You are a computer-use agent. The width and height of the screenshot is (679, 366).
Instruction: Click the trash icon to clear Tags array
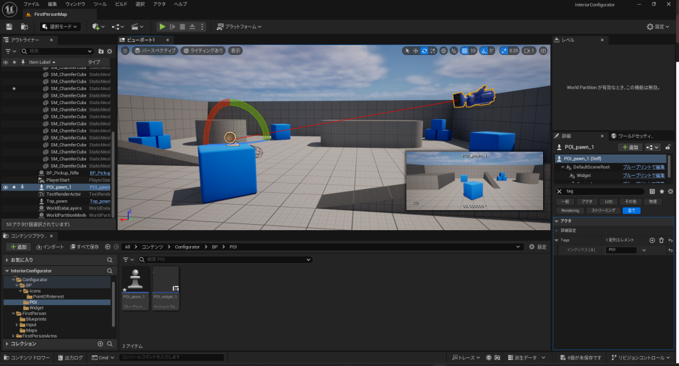[661, 240]
